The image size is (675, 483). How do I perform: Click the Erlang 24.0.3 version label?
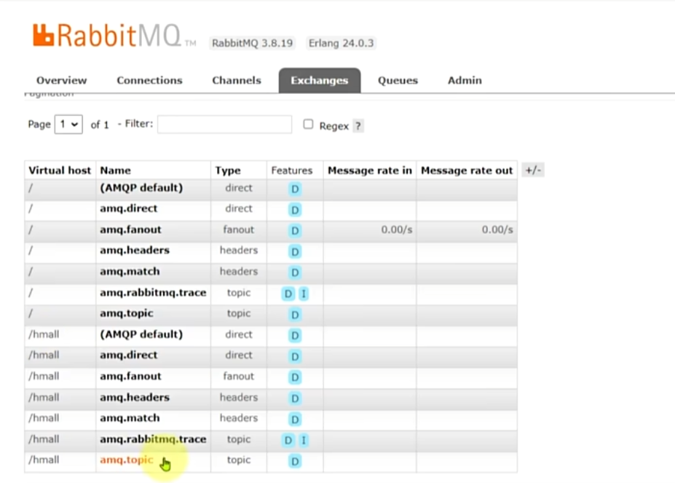(x=341, y=43)
